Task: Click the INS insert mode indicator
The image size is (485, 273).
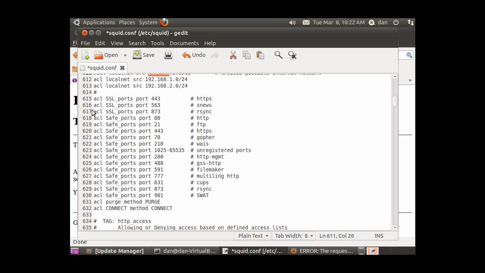Action: click(379, 236)
